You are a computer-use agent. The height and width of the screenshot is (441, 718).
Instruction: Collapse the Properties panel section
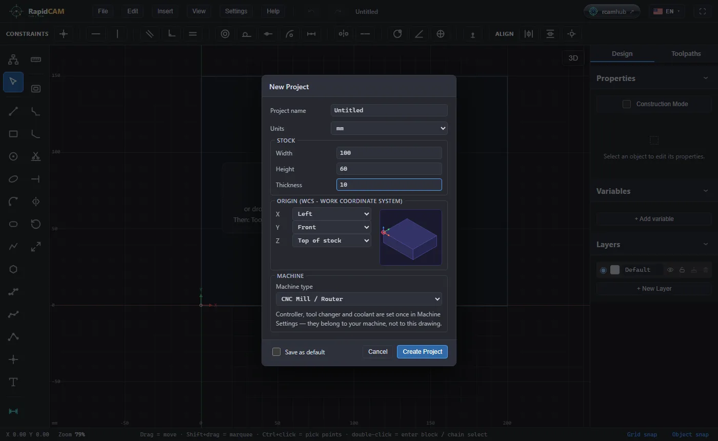[x=706, y=78]
